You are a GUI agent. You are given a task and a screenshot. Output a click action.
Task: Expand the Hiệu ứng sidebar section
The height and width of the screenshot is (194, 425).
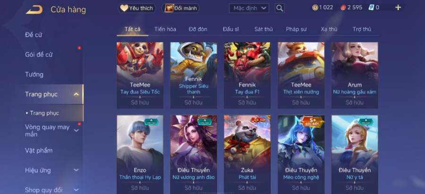76,170
